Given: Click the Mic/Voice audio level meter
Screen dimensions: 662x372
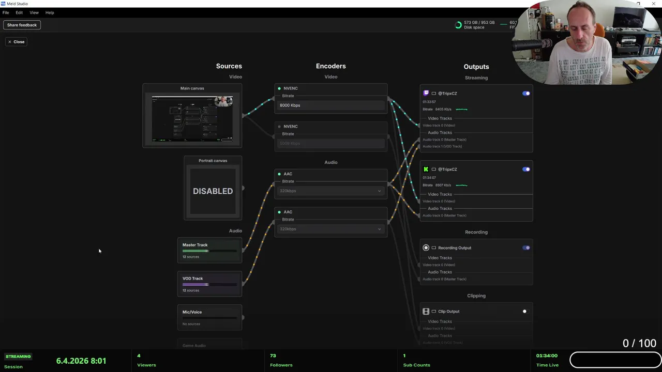Looking at the screenshot, I should point(209,318).
